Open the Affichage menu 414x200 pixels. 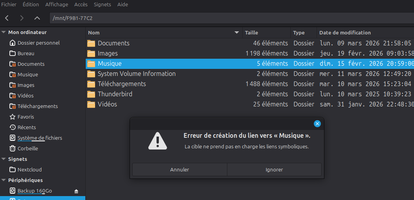(57, 4)
